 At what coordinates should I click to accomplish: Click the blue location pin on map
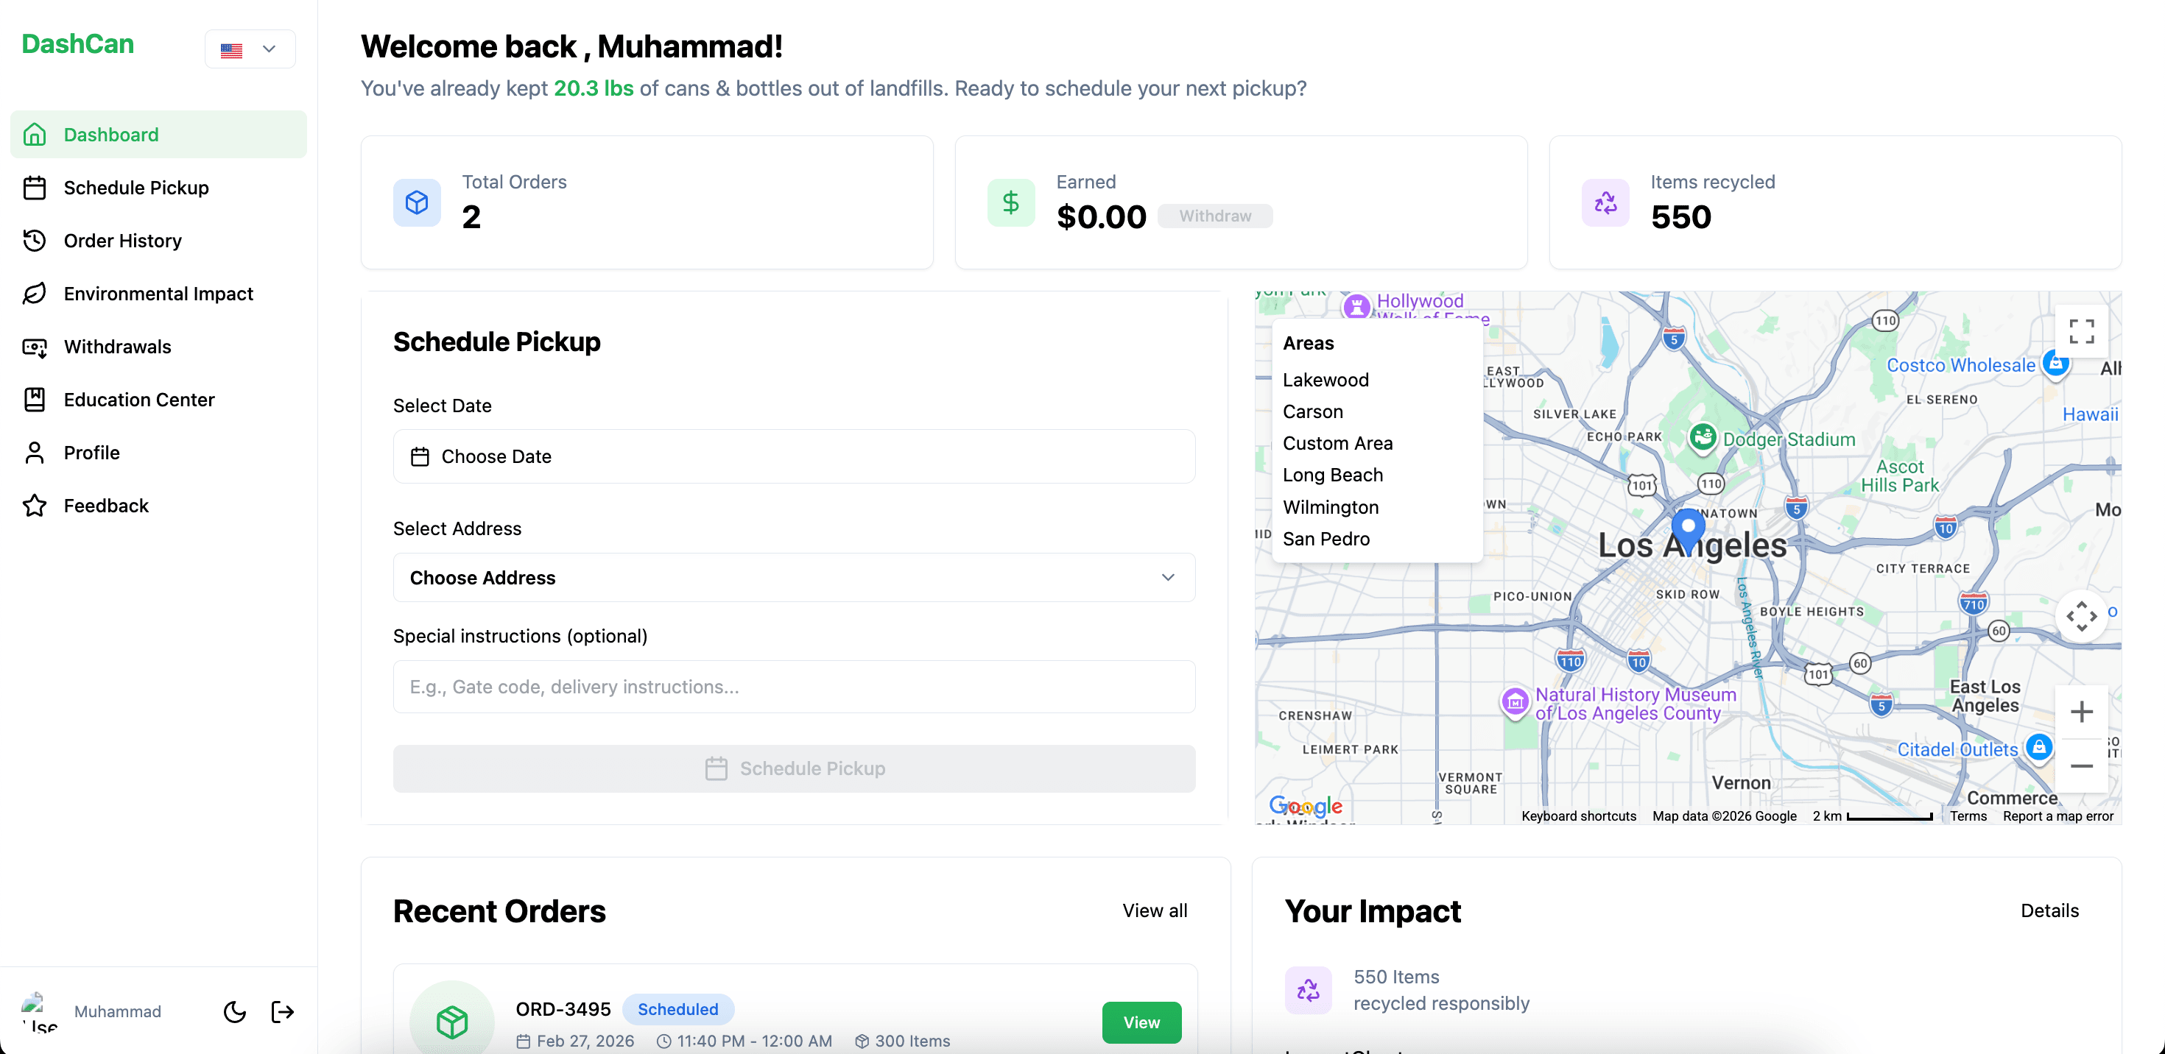(x=1688, y=528)
